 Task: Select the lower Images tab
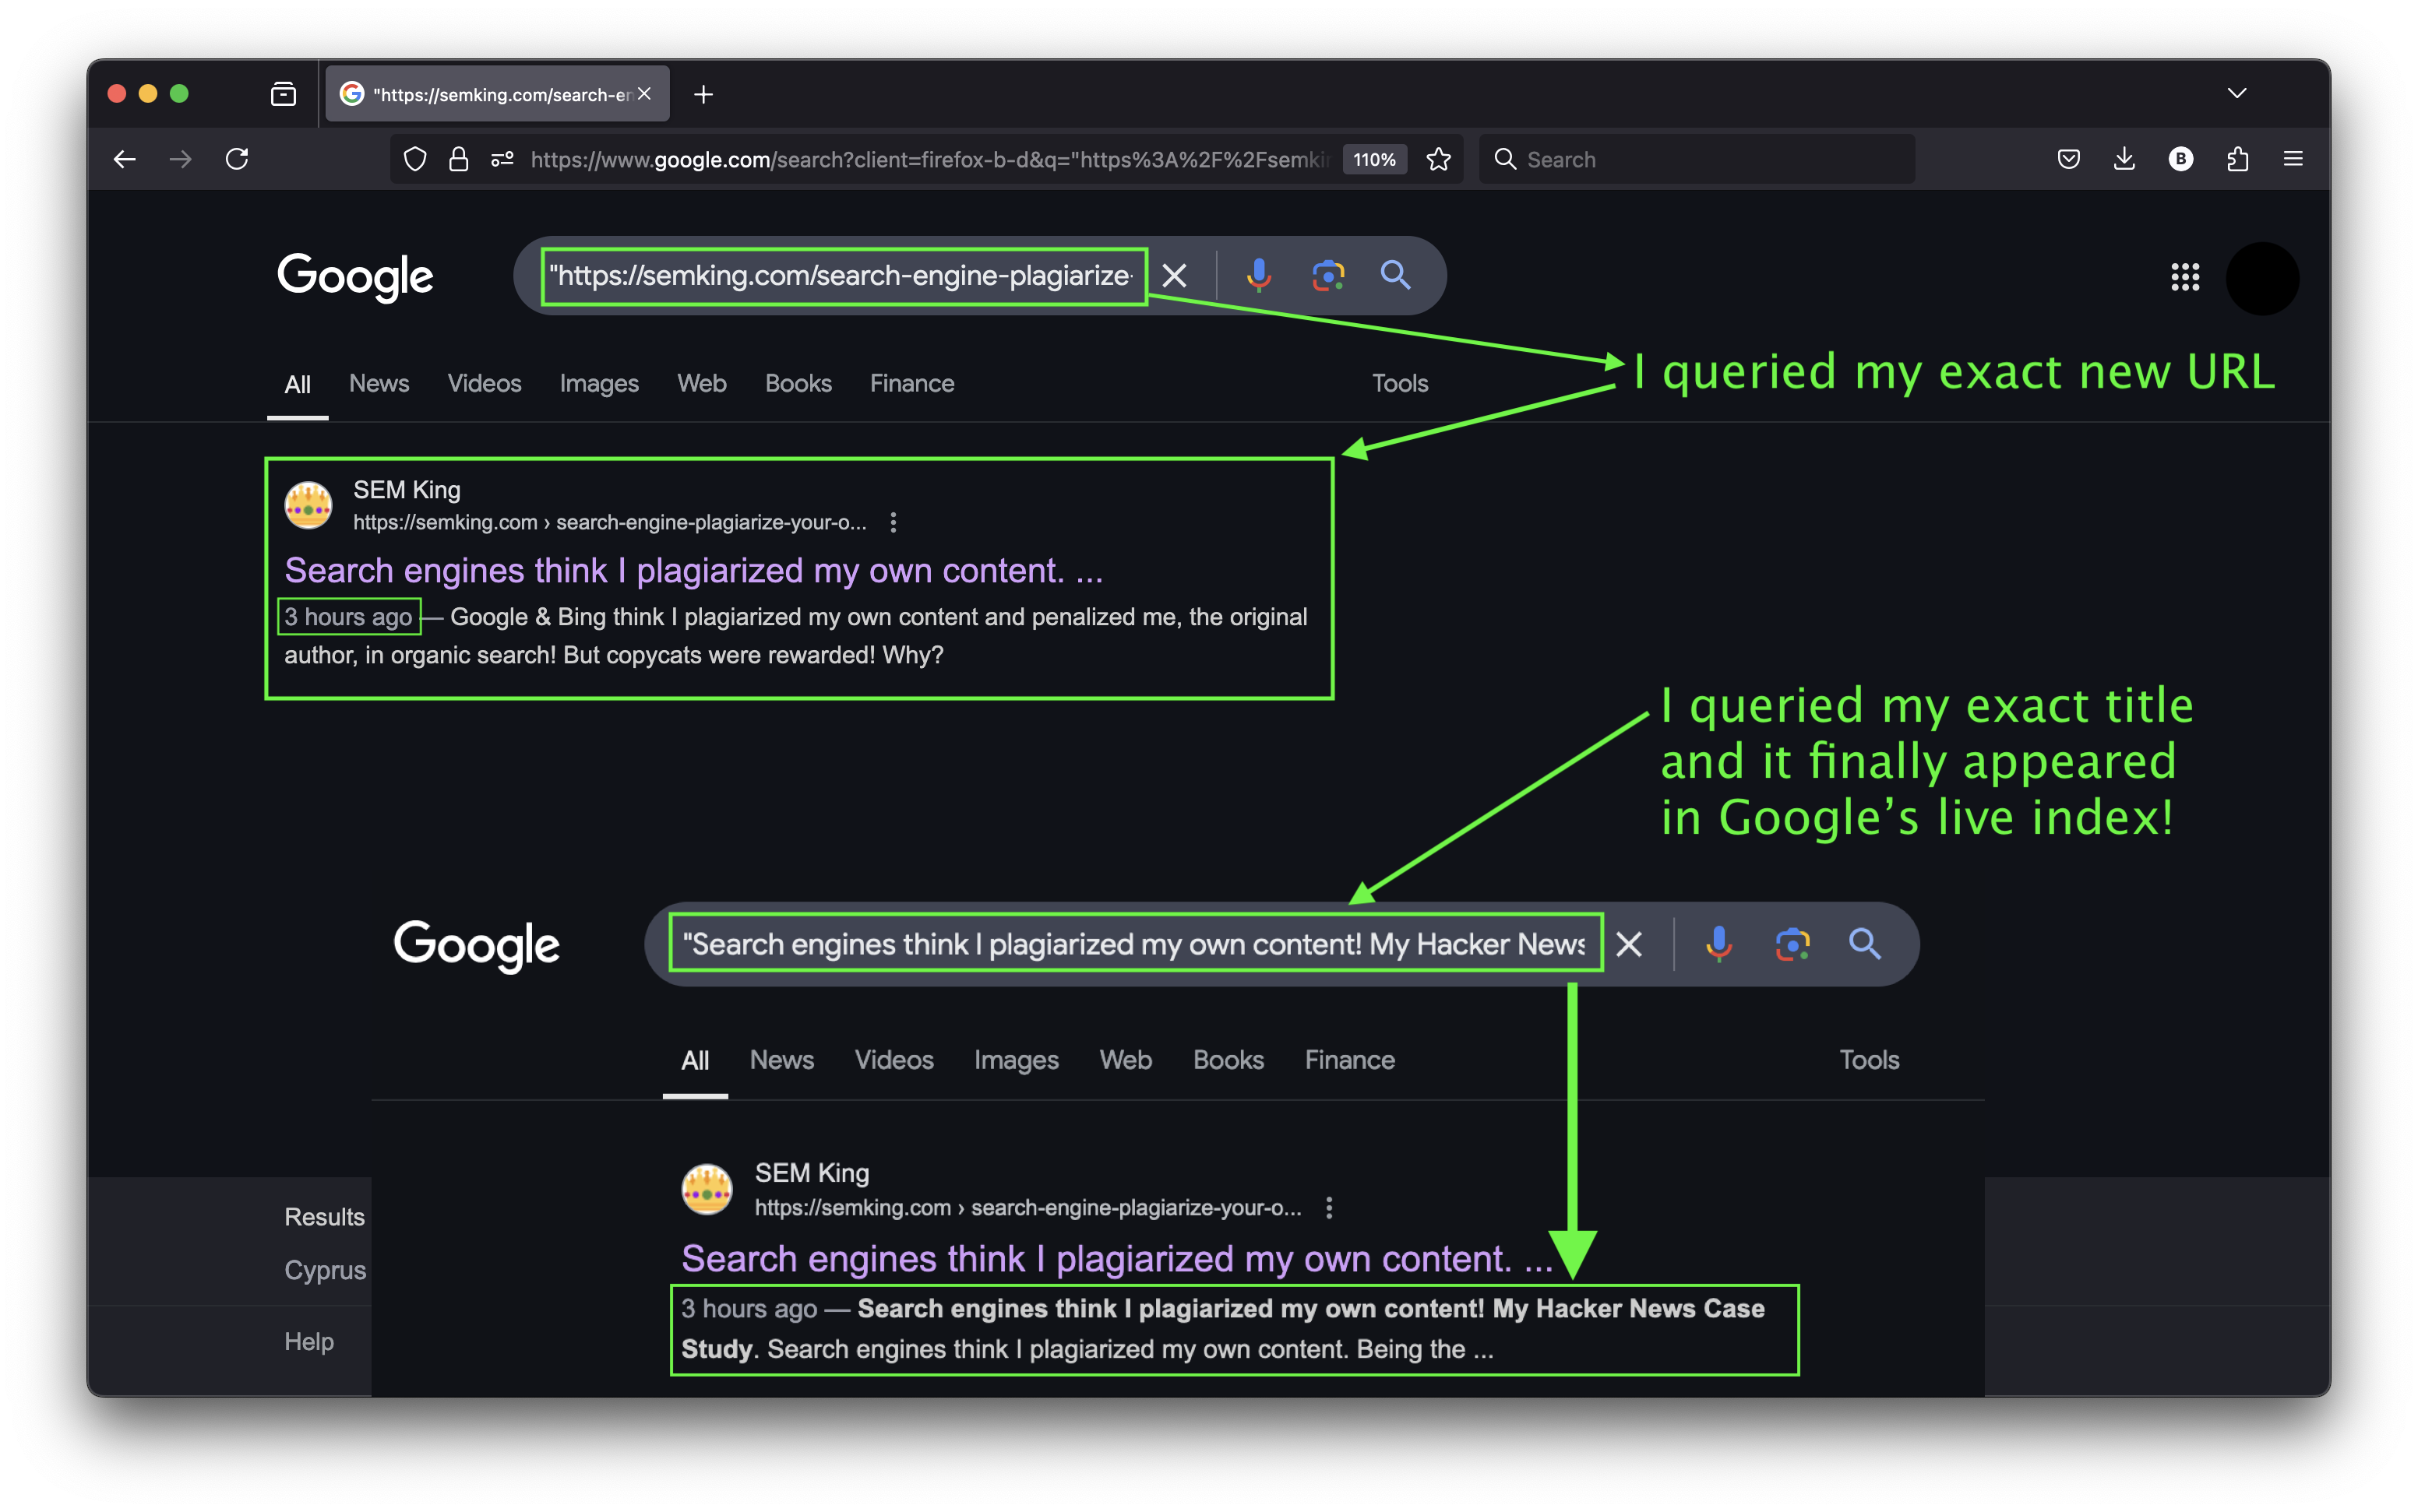click(1016, 1060)
